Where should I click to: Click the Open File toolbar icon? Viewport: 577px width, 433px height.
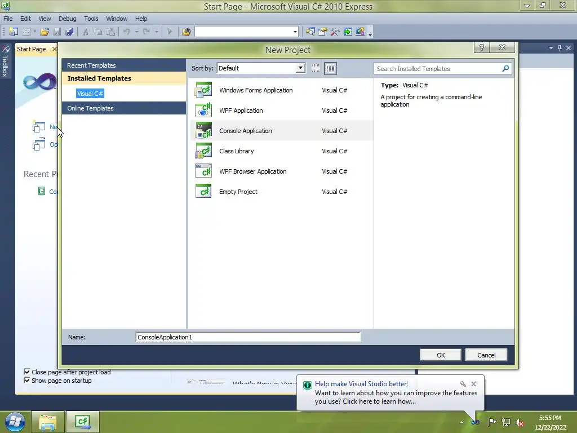pyautogui.click(x=45, y=32)
